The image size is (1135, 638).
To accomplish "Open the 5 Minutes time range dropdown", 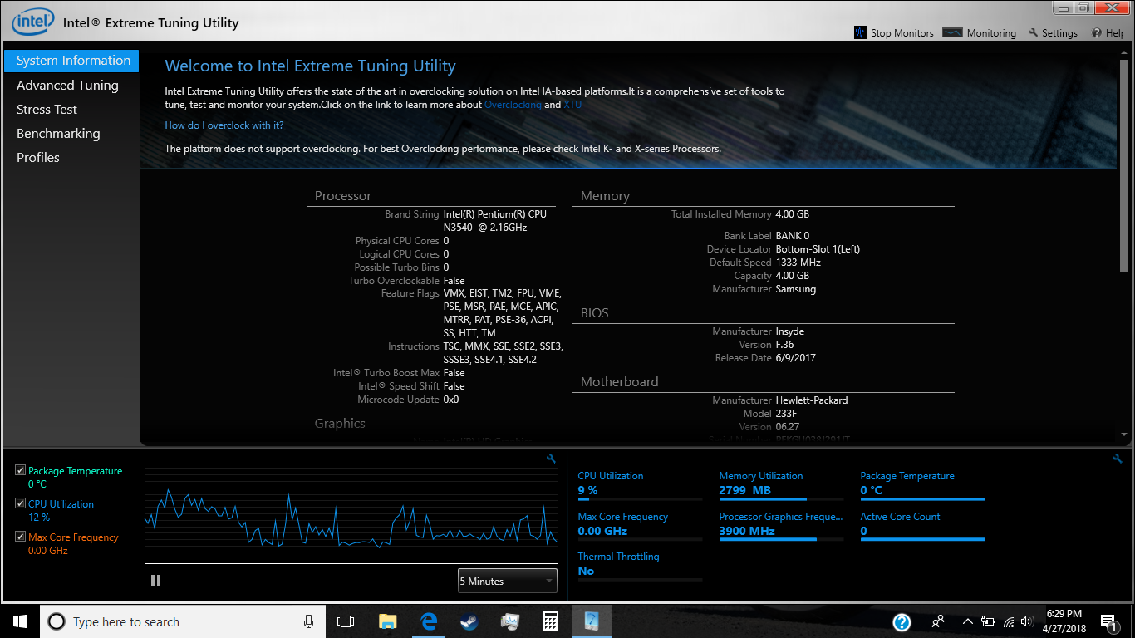I will [507, 581].
